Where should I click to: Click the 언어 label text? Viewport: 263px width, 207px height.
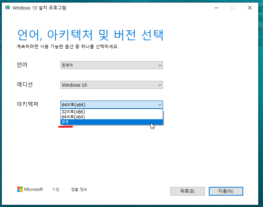(x=22, y=65)
